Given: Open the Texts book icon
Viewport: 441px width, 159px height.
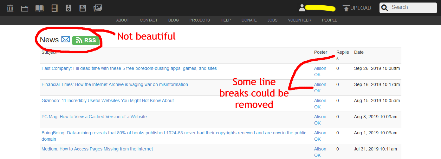Looking at the screenshot, I should 39,8.
